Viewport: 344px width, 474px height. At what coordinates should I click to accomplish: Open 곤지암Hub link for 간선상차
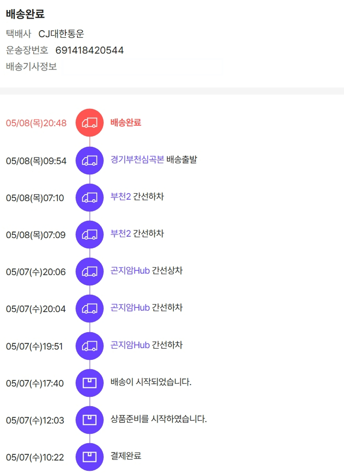click(x=130, y=271)
